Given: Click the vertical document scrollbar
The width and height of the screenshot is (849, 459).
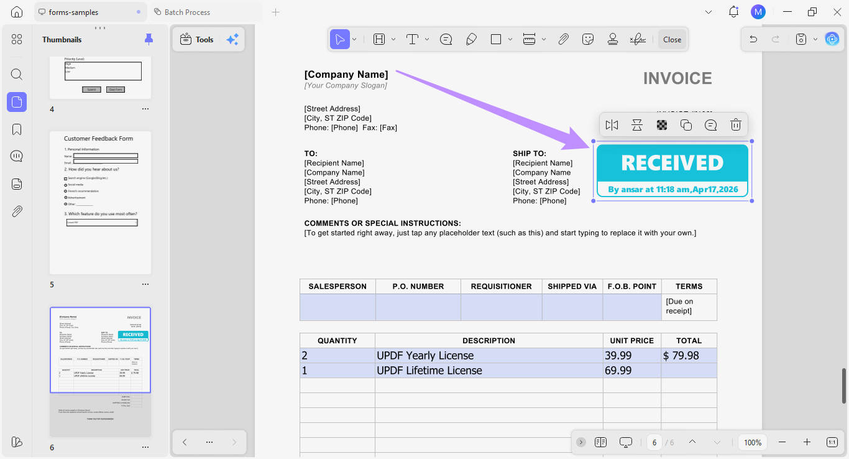Looking at the screenshot, I should tap(843, 386).
